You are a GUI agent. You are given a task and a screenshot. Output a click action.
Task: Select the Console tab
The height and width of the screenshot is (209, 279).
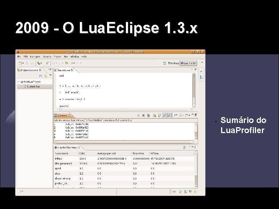pos(62,116)
